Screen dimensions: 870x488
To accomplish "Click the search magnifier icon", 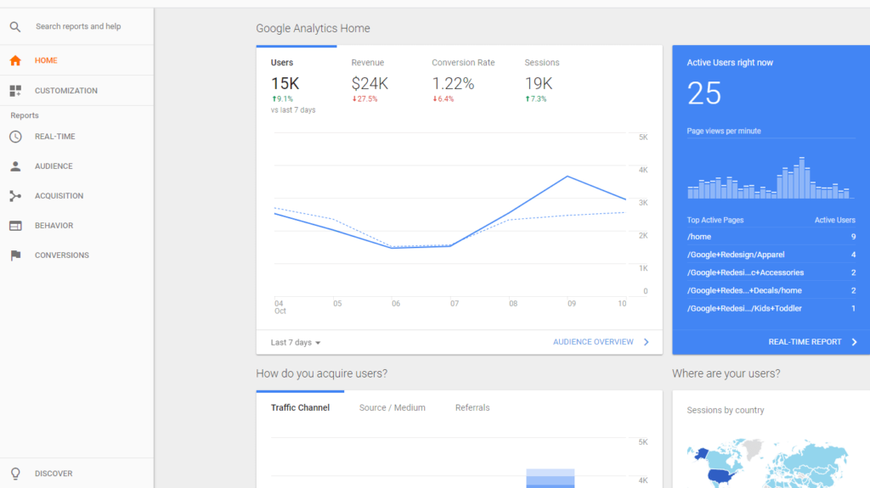I will [15, 26].
